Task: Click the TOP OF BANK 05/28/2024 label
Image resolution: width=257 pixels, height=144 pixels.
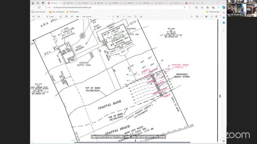Action: [93, 89]
